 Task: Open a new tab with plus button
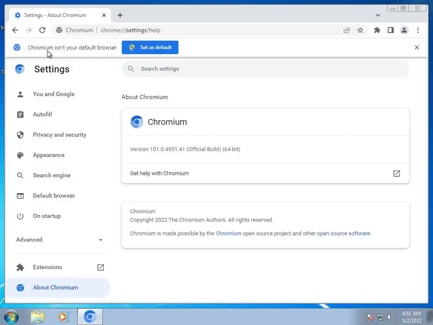120,15
